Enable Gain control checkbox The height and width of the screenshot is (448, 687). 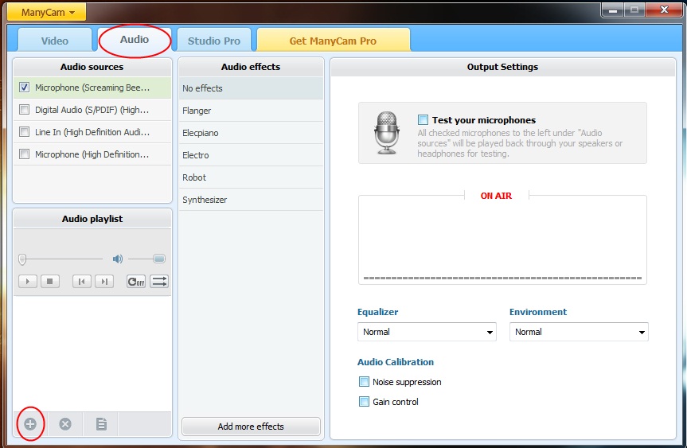click(x=364, y=402)
